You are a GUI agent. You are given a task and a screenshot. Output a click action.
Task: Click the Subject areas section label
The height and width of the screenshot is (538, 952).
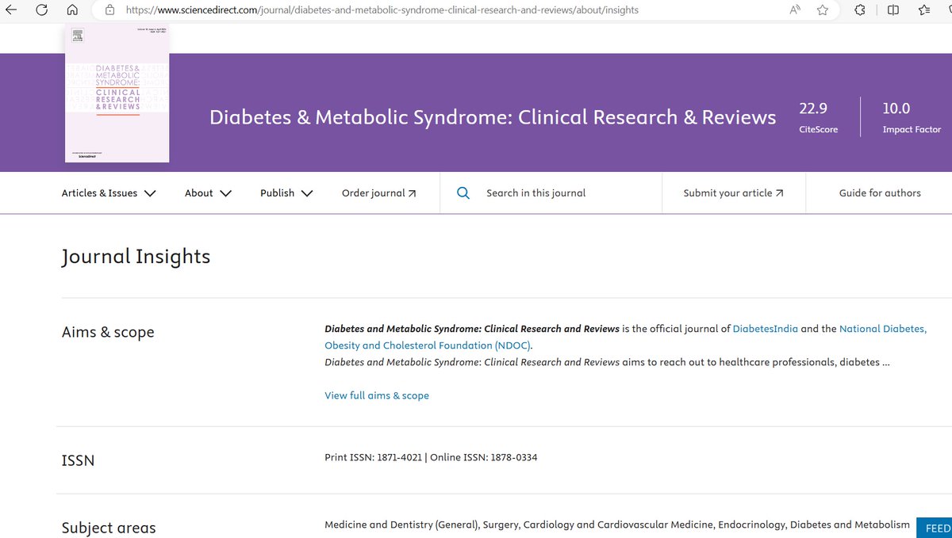pos(109,528)
